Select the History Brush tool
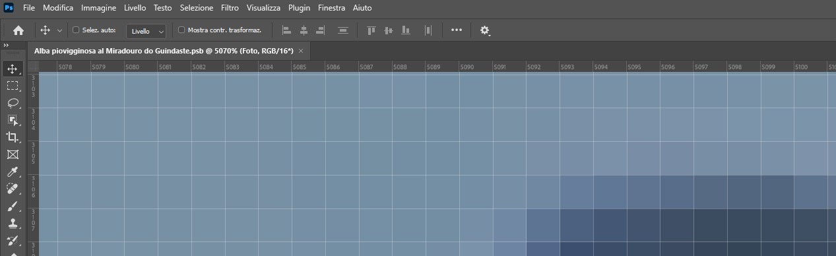The height and width of the screenshot is (256, 836). (13, 240)
